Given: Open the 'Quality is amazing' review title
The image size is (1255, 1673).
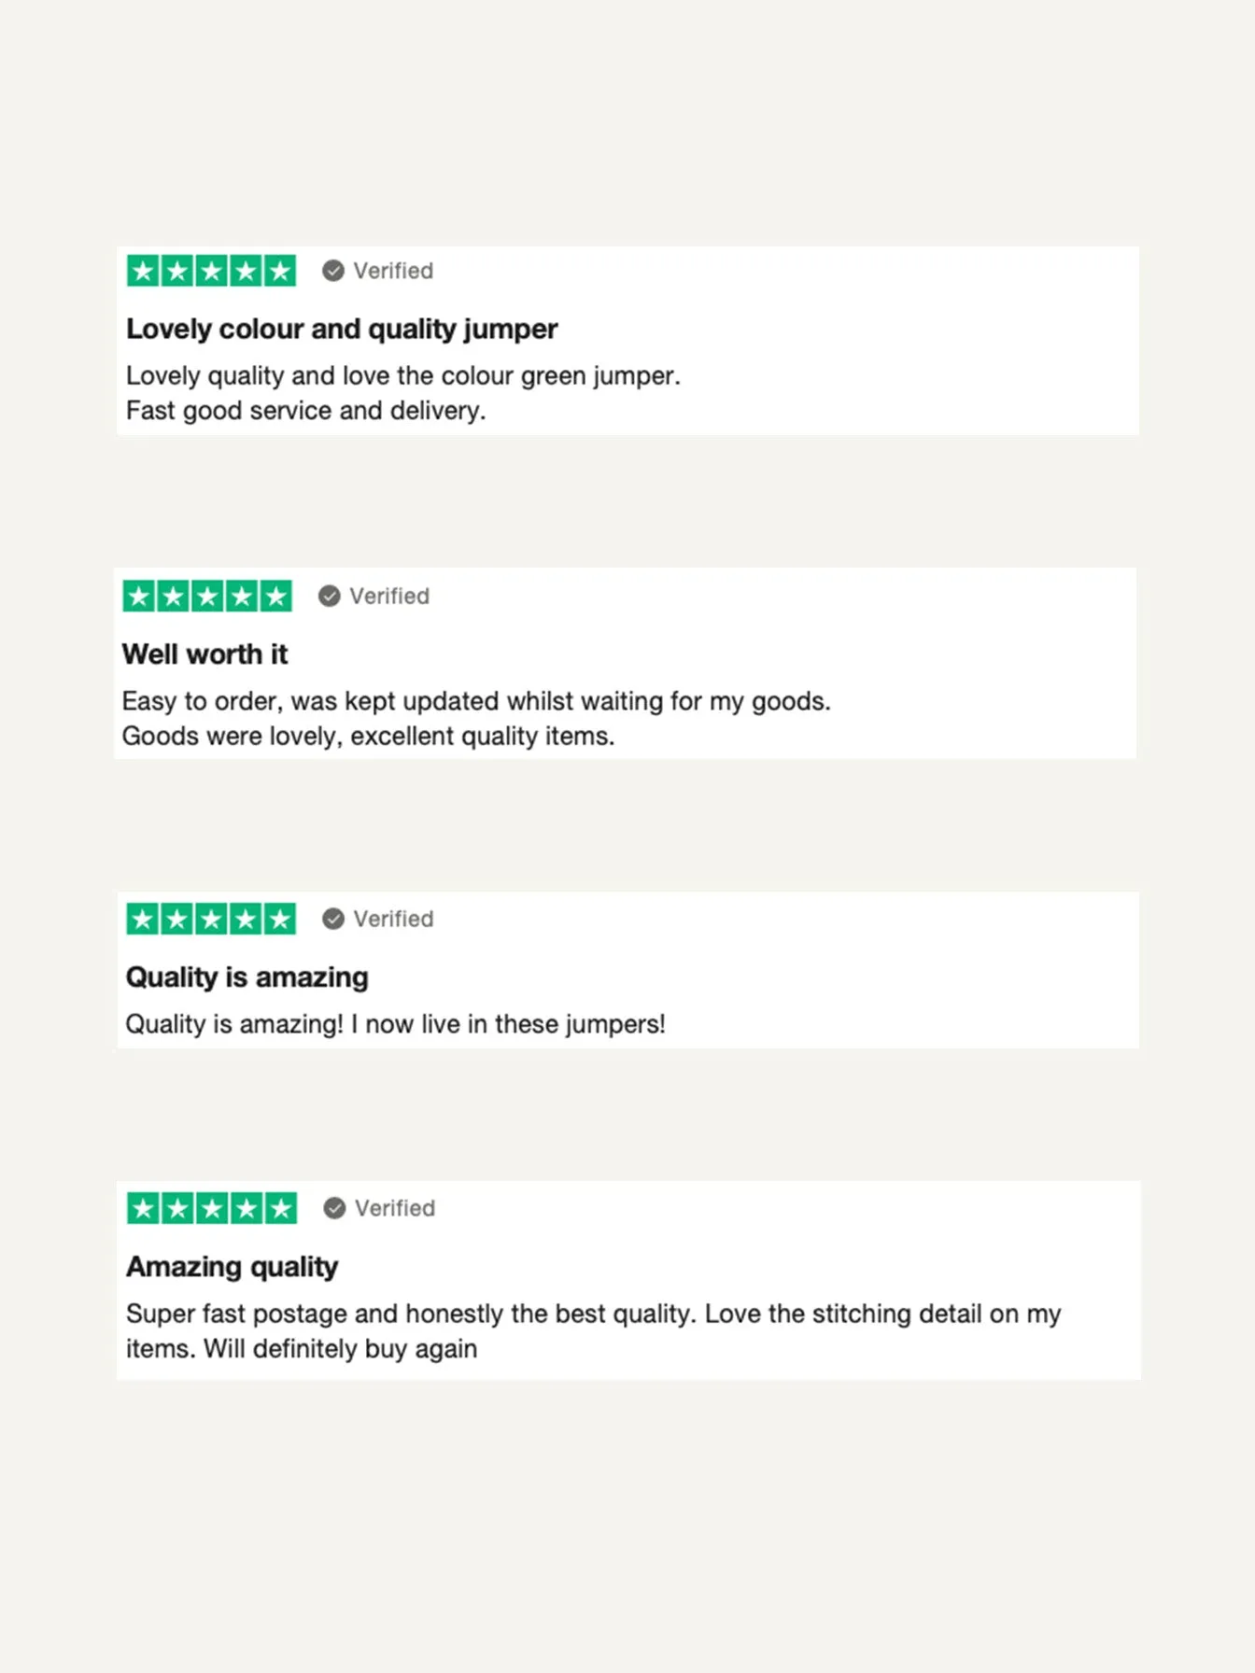Looking at the screenshot, I should [x=247, y=977].
